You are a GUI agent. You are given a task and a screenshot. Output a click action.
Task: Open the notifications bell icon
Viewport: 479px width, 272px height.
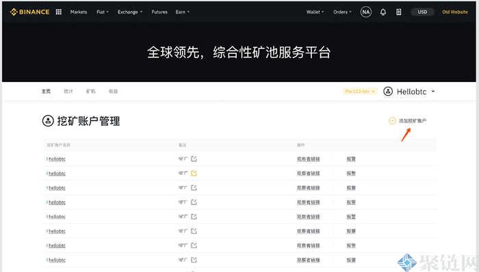coord(383,12)
